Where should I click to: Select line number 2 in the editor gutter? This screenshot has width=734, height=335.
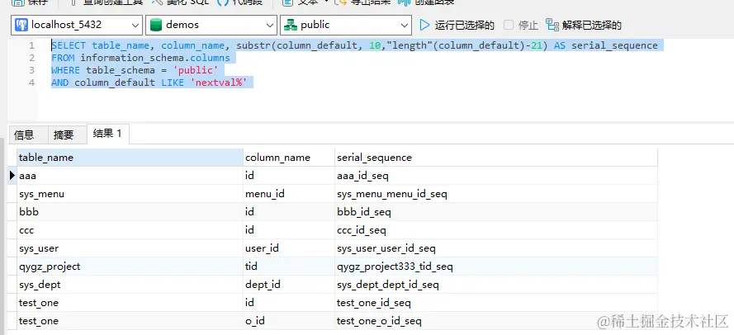click(31, 58)
